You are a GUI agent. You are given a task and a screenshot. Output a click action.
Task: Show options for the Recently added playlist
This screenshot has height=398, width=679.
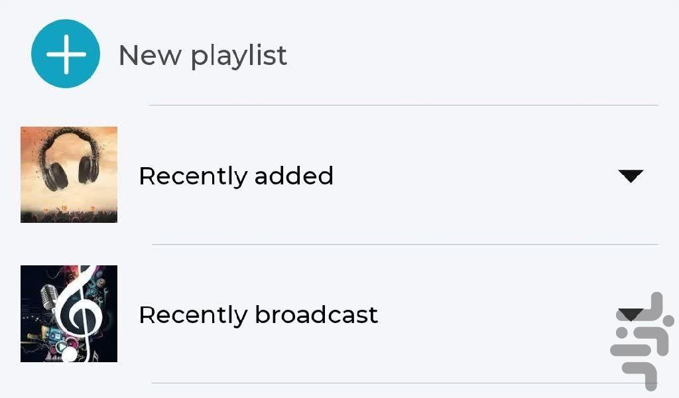point(630,176)
